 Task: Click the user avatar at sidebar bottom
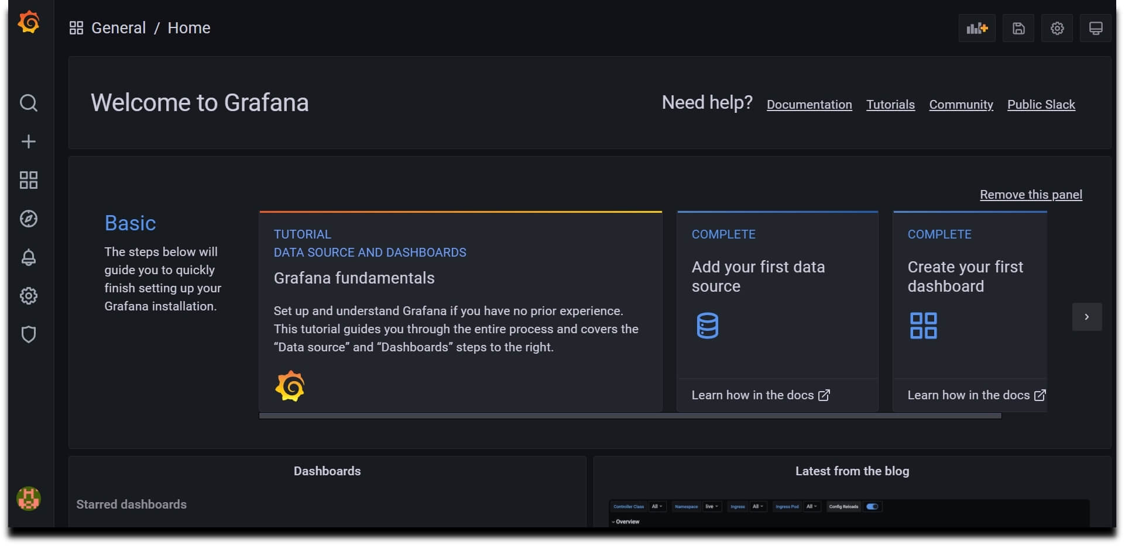tap(28, 499)
